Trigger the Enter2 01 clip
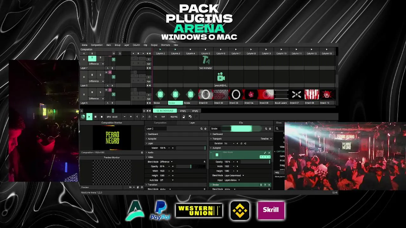The width and height of the screenshot is (406, 228). (x=206, y=94)
